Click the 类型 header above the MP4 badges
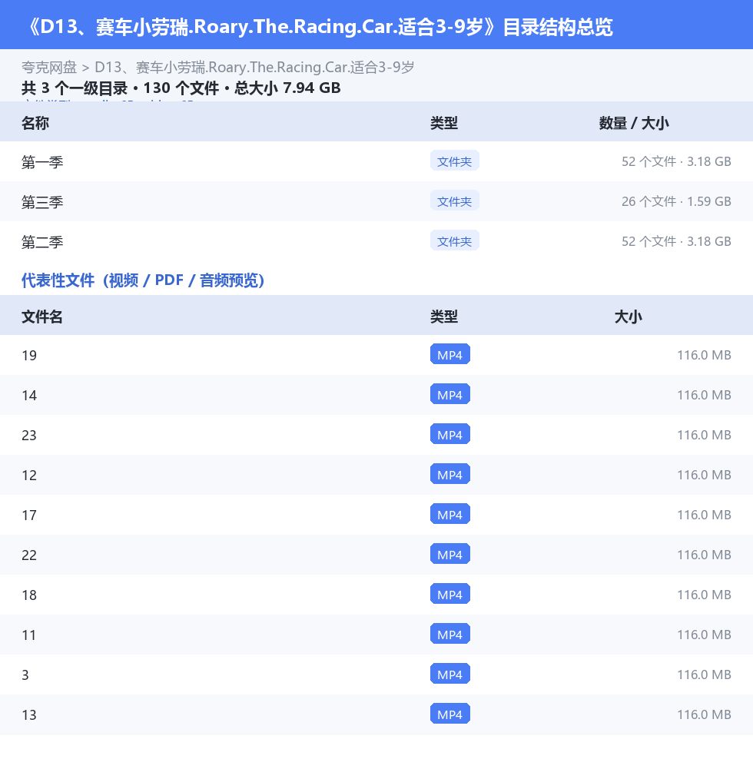This screenshot has width=753, height=759. coord(444,317)
